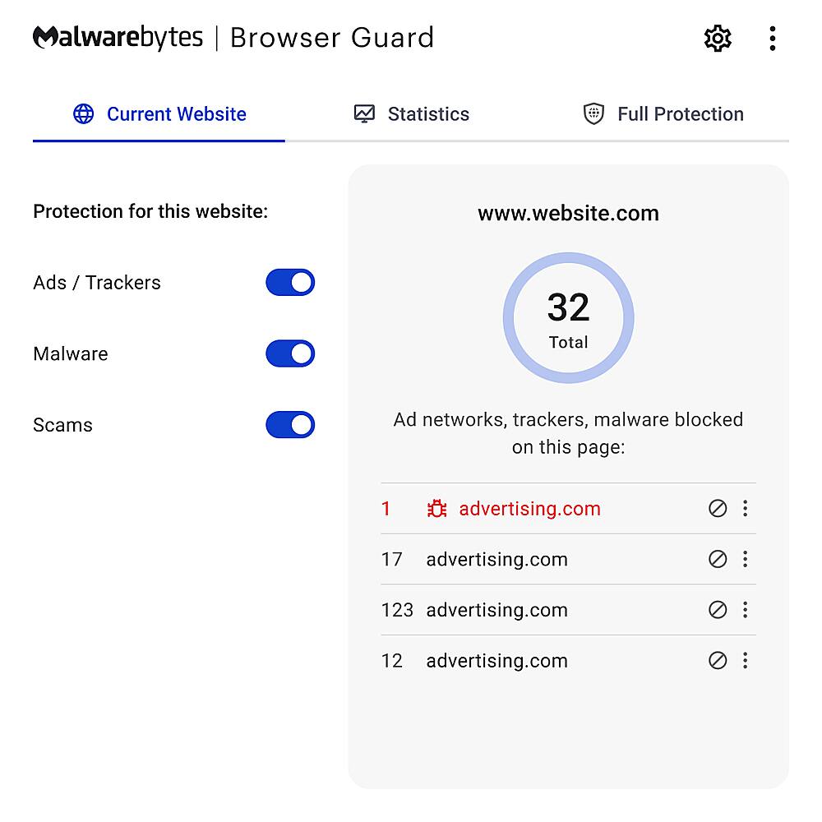Click the circular 32 Total counter

pyautogui.click(x=568, y=318)
